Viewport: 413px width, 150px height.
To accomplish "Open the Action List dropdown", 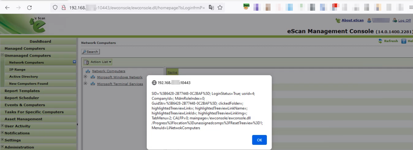I will (97, 62).
